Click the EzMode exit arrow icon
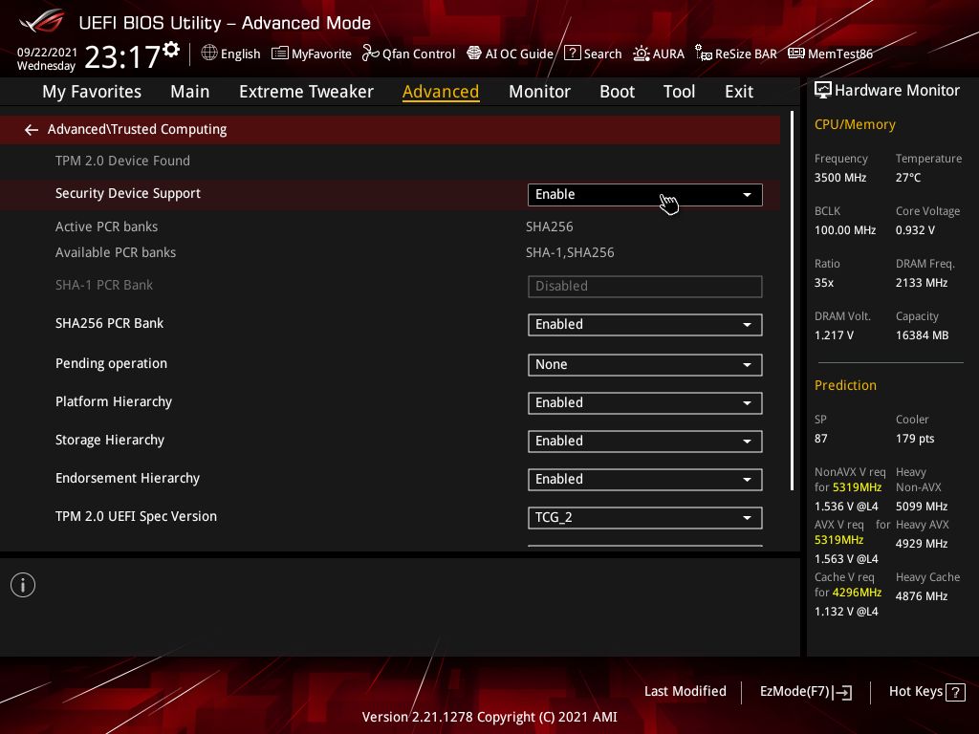 (x=842, y=692)
